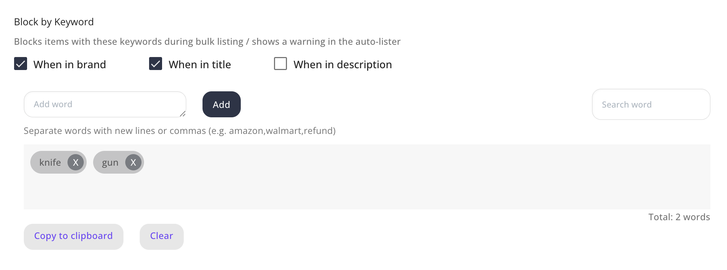Click the "Total: 2 words" counter
Viewport: 727px width, 270px height.
(679, 217)
